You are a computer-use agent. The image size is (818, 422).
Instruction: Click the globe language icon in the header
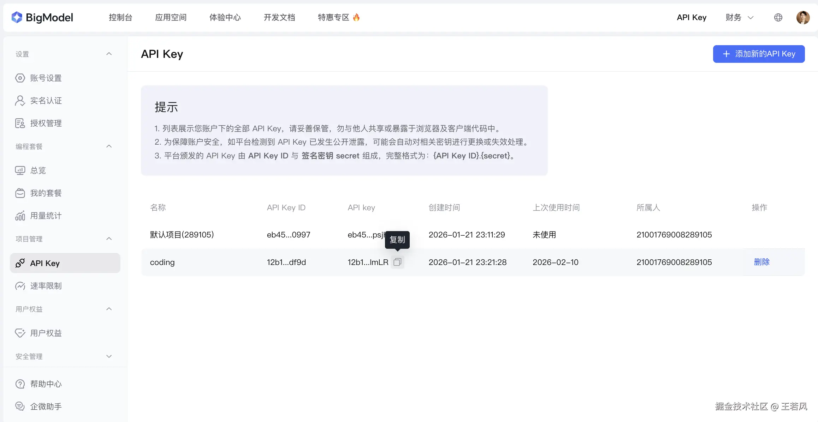778,17
